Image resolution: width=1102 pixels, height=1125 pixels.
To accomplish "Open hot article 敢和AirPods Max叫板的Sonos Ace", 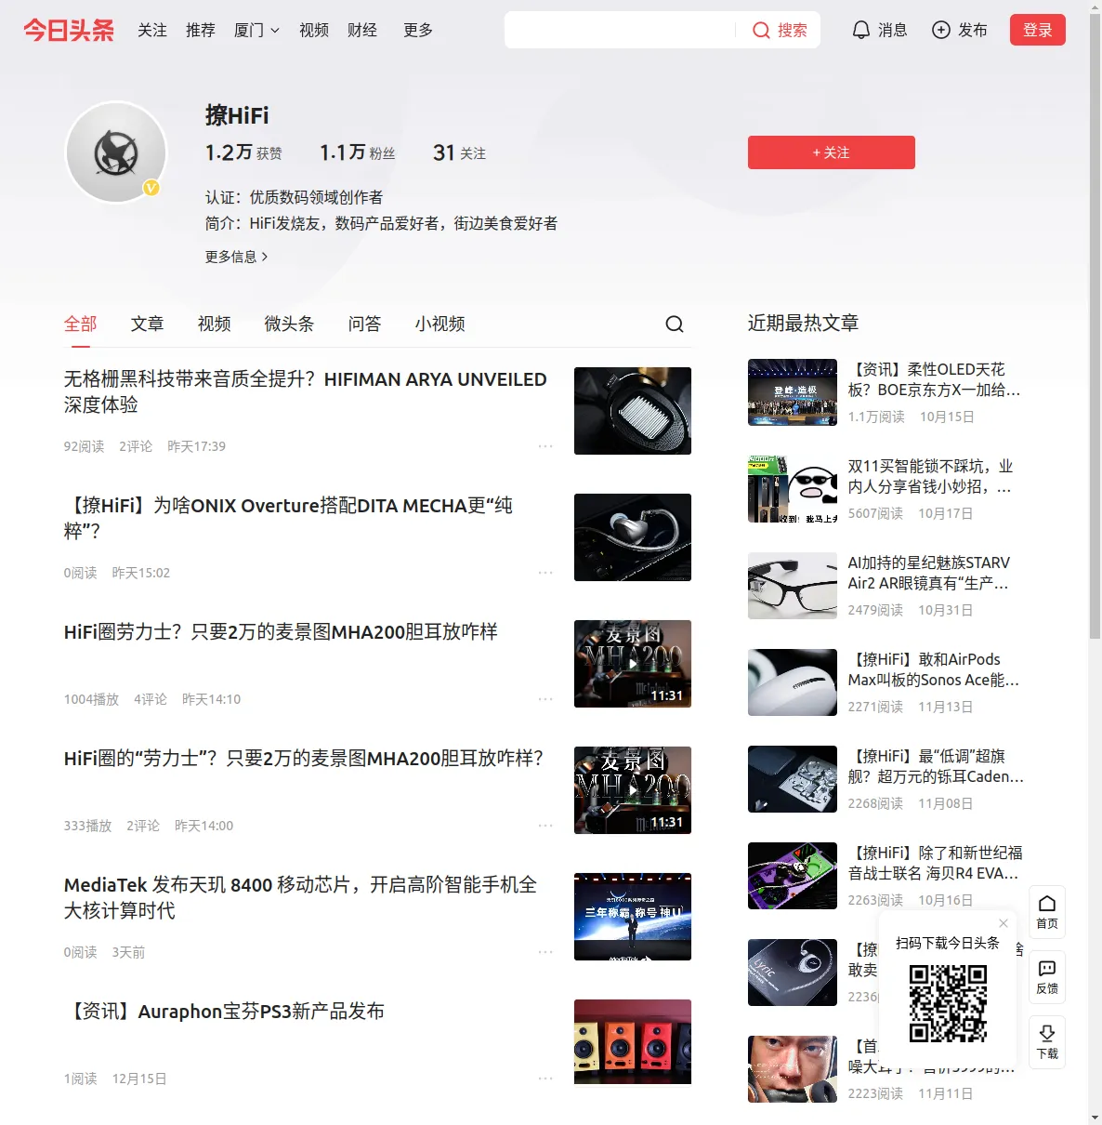I will pyautogui.click(x=934, y=669).
